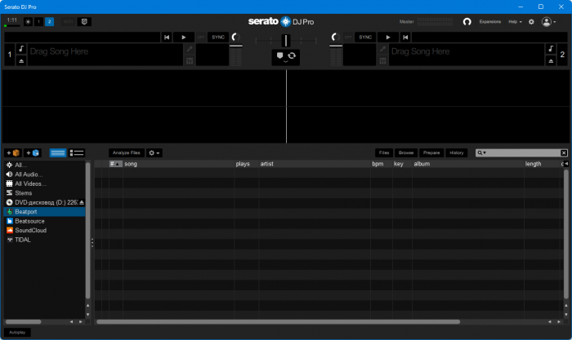The height and width of the screenshot is (340, 572).
Task: Click the library search field
Action: 523,152
